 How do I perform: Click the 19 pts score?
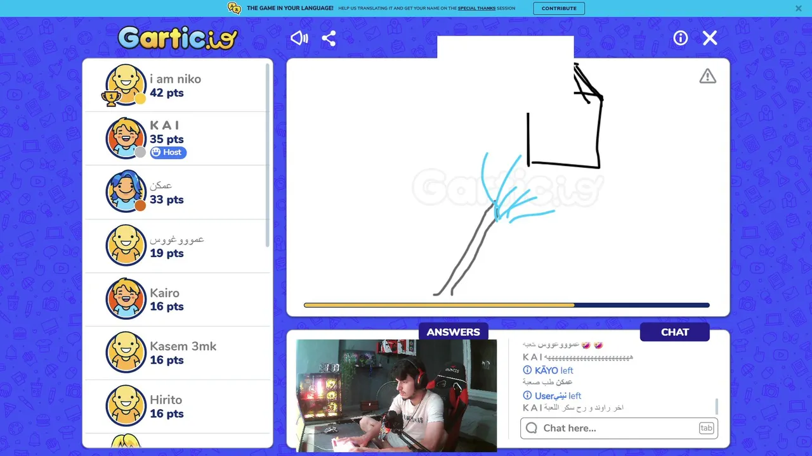(166, 253)
